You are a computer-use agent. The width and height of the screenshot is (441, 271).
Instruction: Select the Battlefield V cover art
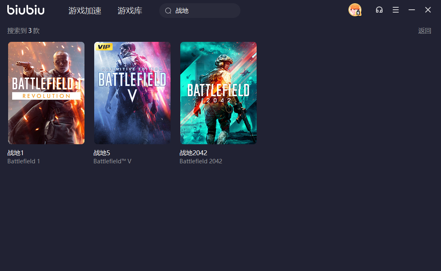(132, 93)
